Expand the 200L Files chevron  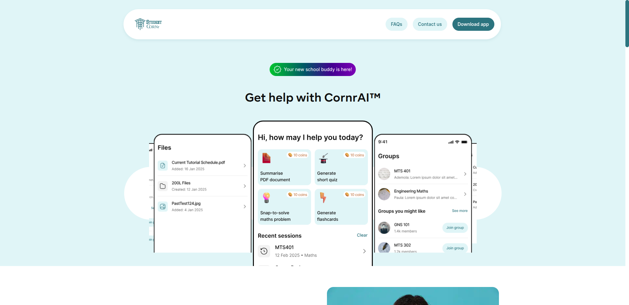point(245,186)
